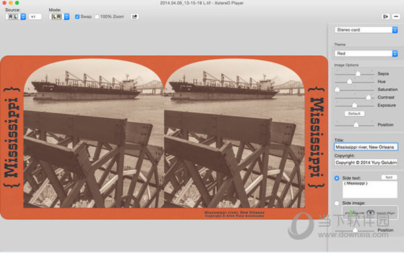Uncheck the Swap checkbox
The height and width of the screenshot is (253, 404).
tap(77, 17)
